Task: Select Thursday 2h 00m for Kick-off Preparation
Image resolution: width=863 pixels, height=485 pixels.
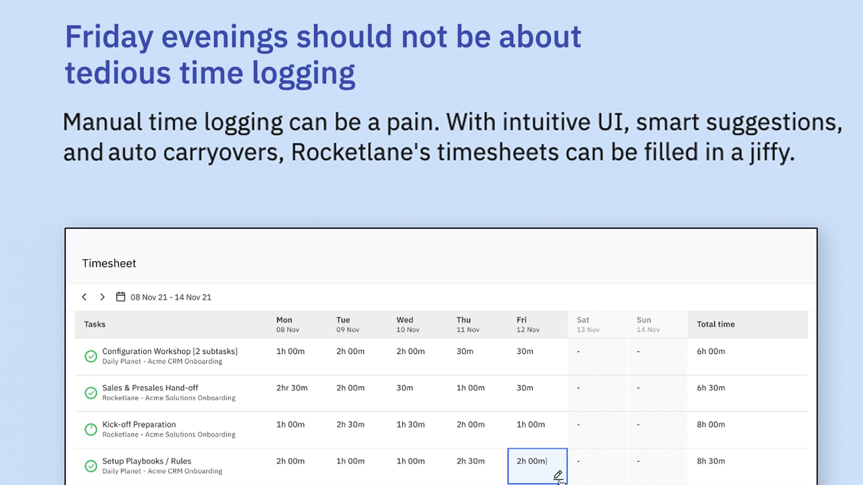Action: 471,424
